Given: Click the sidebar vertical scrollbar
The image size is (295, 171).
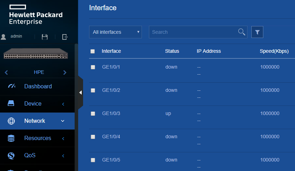Looking at the screenshot, I should [76, 107].
